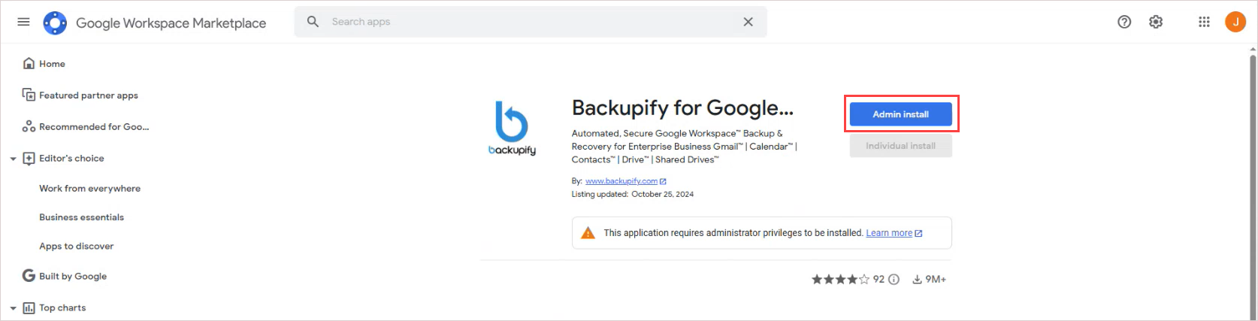Open the Google apps grid launcher
Image resolution: width=1258 pixels, height=321 pixels.
[1204, 22]
